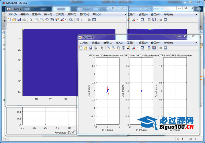Toggle Insert Legend in Figure 5 toolbar
The image size is (205, 143).
pos(154,48)
